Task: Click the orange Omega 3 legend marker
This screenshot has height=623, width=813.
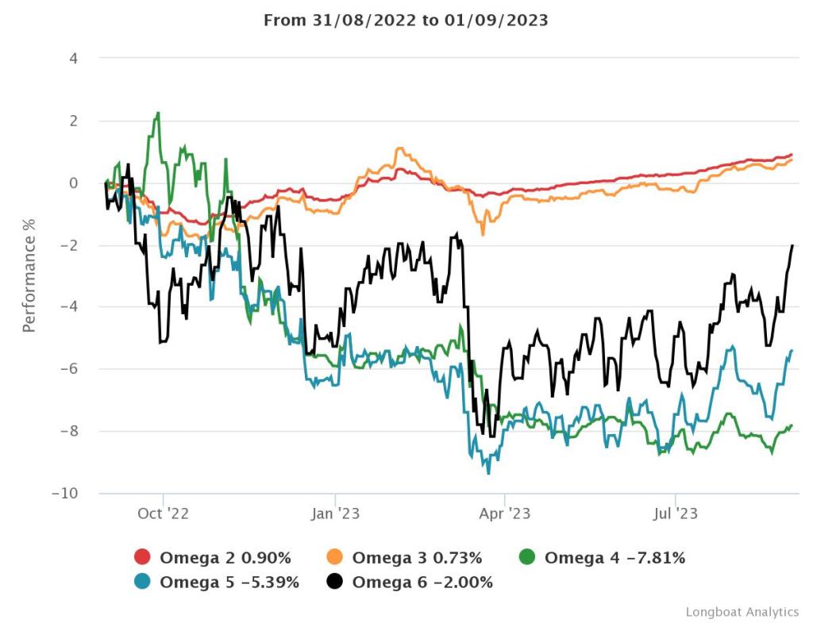Action: (335, 558)
